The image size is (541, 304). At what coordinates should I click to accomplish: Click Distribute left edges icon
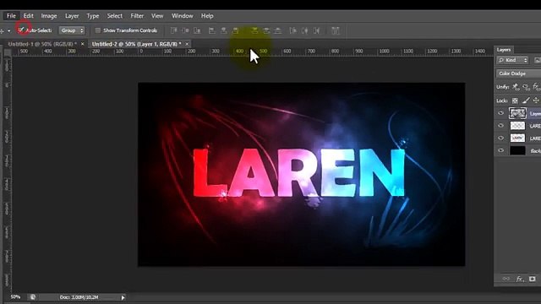[293, 30]
